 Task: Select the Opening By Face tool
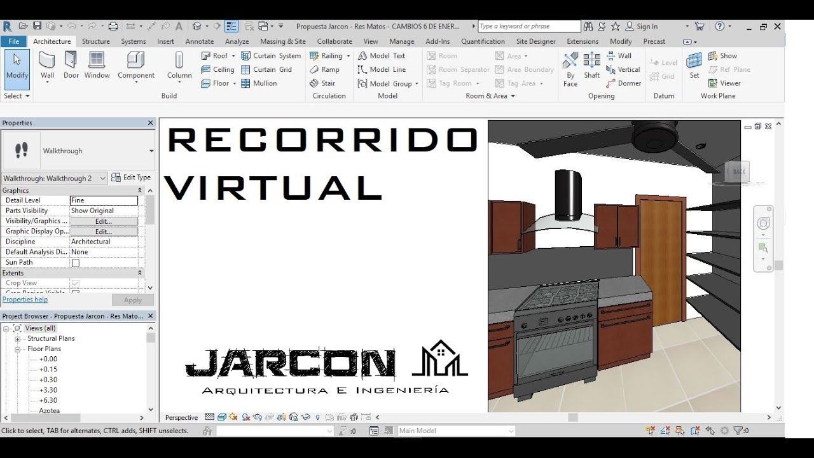coord(570,69)
